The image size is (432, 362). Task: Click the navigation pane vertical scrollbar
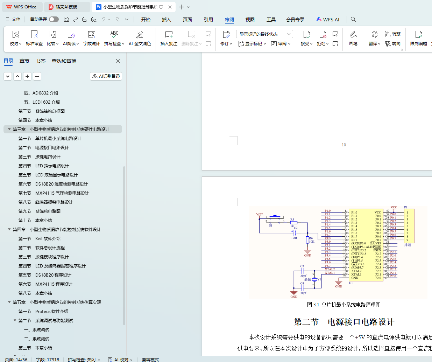click(124, 245)
